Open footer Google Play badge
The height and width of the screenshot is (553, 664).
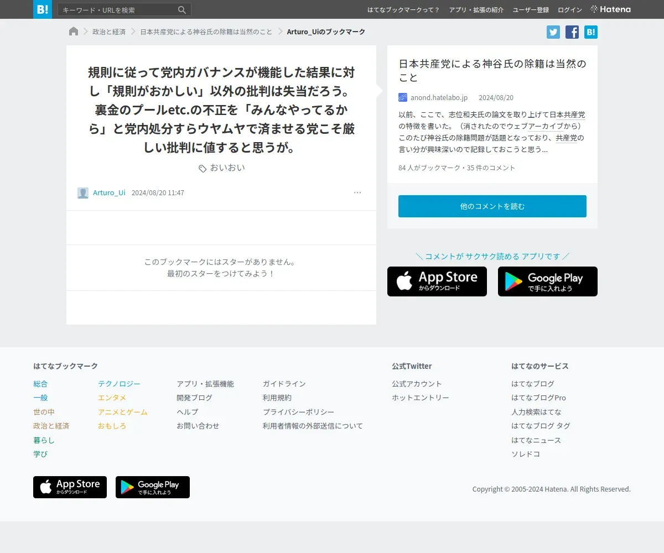[x=153, y=487]
